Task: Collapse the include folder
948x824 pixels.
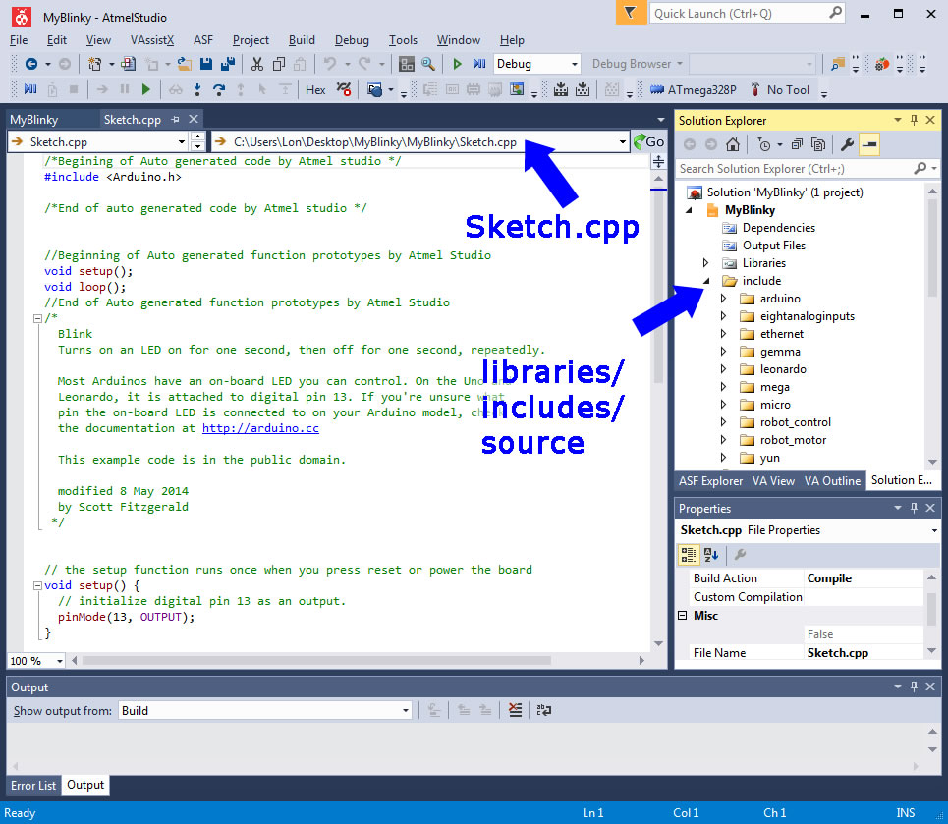Action: (x=706, y=281)
